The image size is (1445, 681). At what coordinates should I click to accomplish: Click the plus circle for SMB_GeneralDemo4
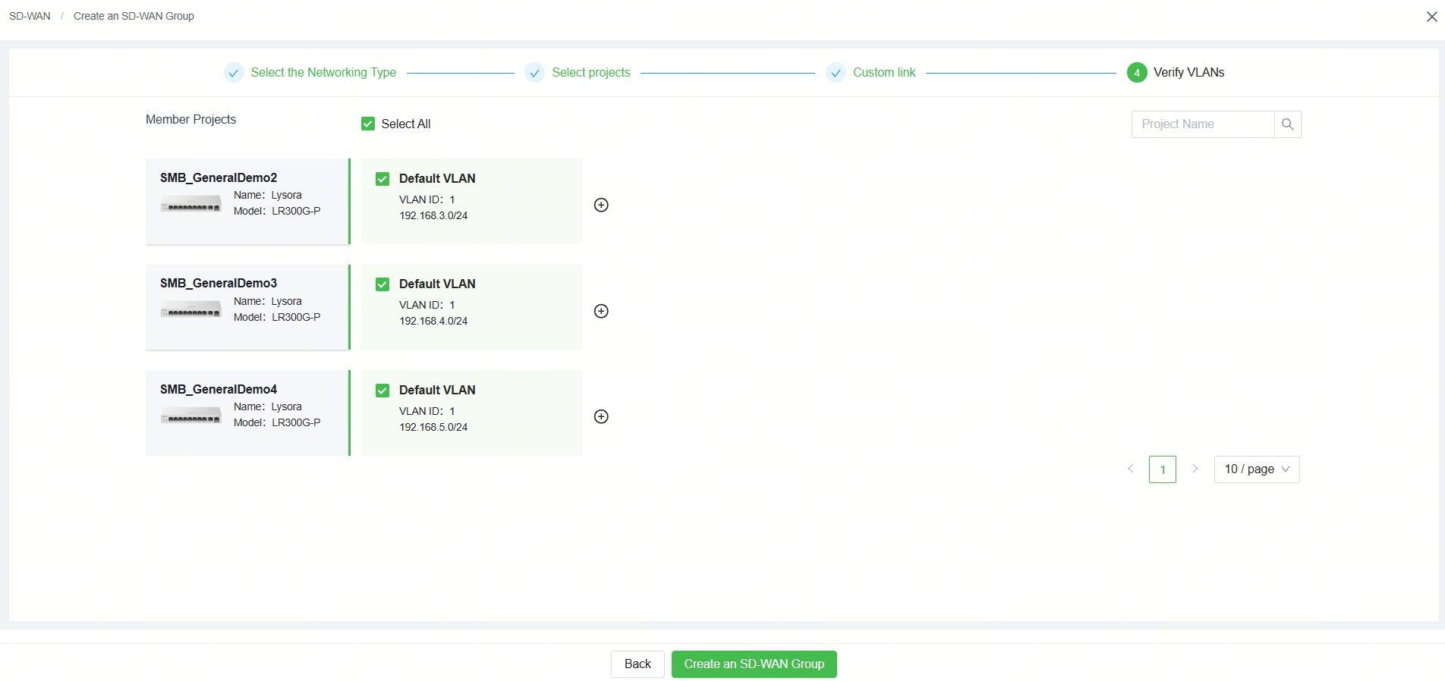(601, 416)
